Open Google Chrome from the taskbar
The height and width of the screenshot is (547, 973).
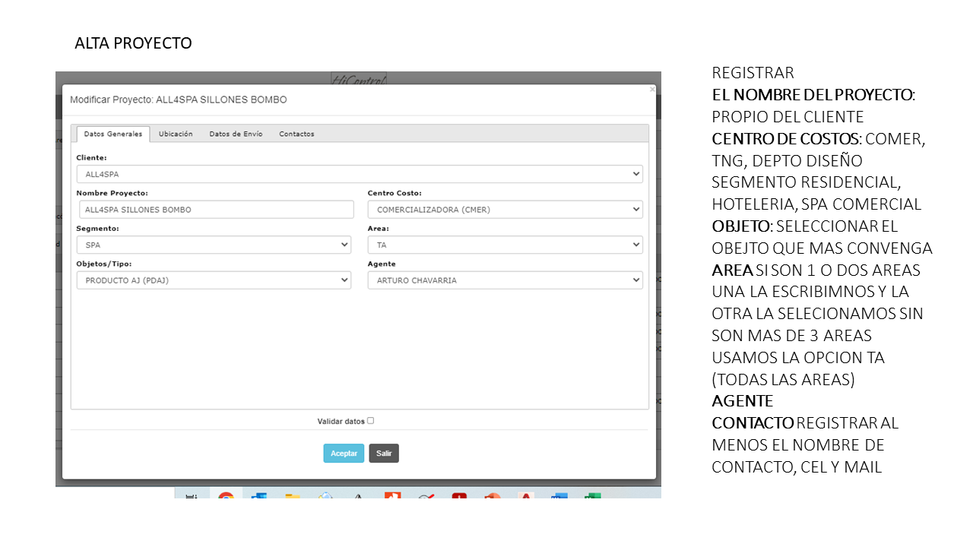(226, 495)
